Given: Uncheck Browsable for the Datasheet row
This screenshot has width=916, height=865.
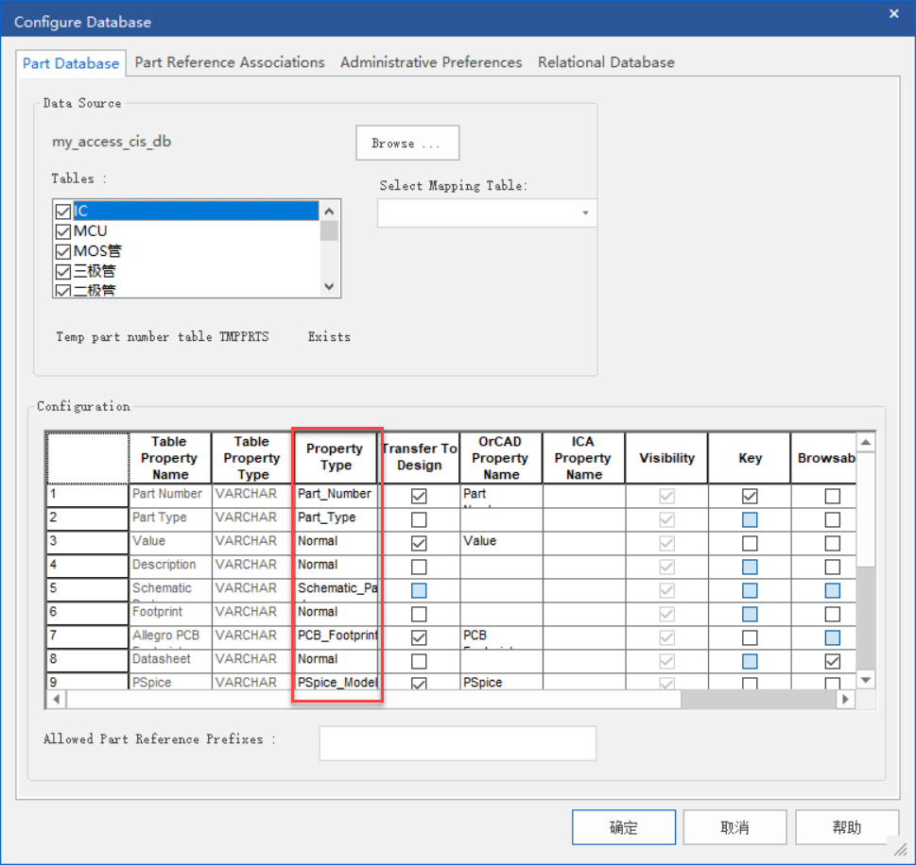Looking at the screenshot, I should tap(832, 661).
